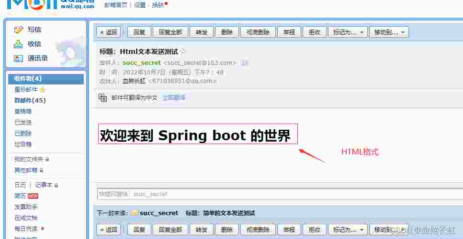Click the 收信 receive mail icon
463x239 pixels.
19,44
